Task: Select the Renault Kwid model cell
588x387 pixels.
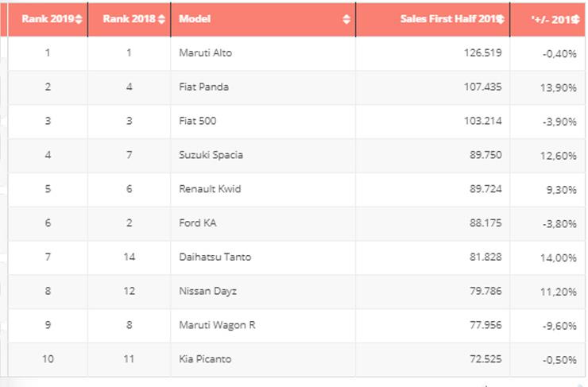Action: 210,189
